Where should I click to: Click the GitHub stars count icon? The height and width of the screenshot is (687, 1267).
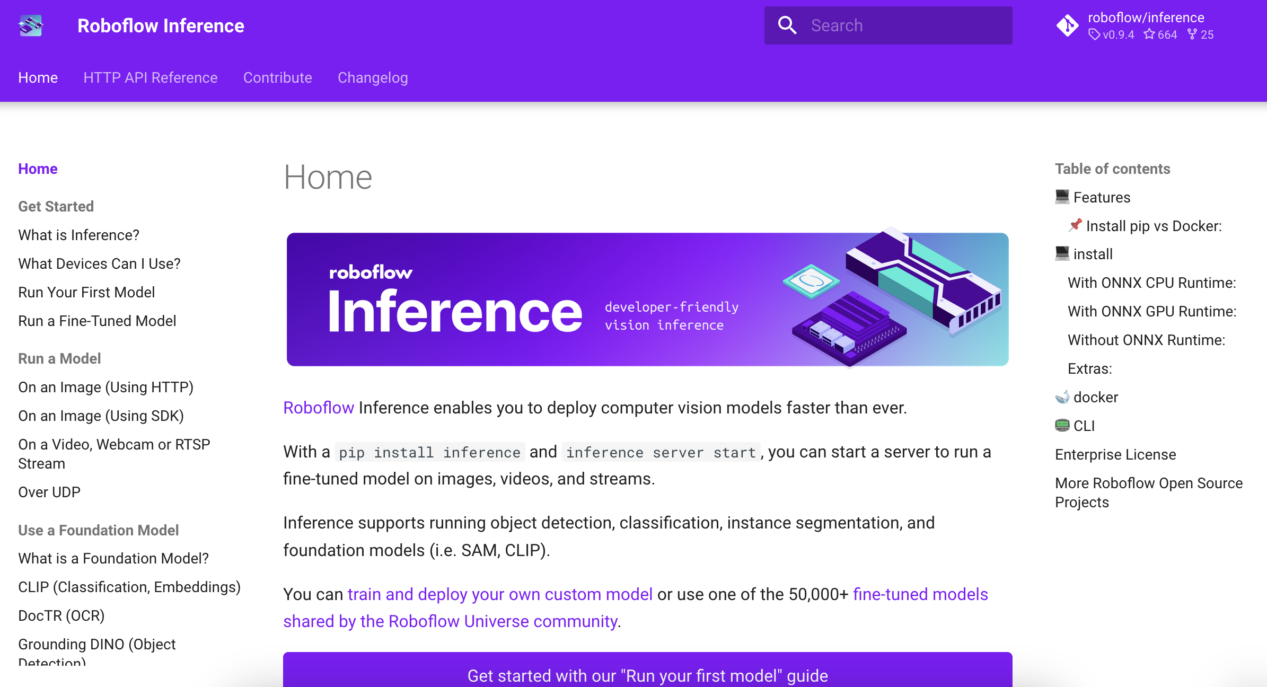coord(1149,34)
